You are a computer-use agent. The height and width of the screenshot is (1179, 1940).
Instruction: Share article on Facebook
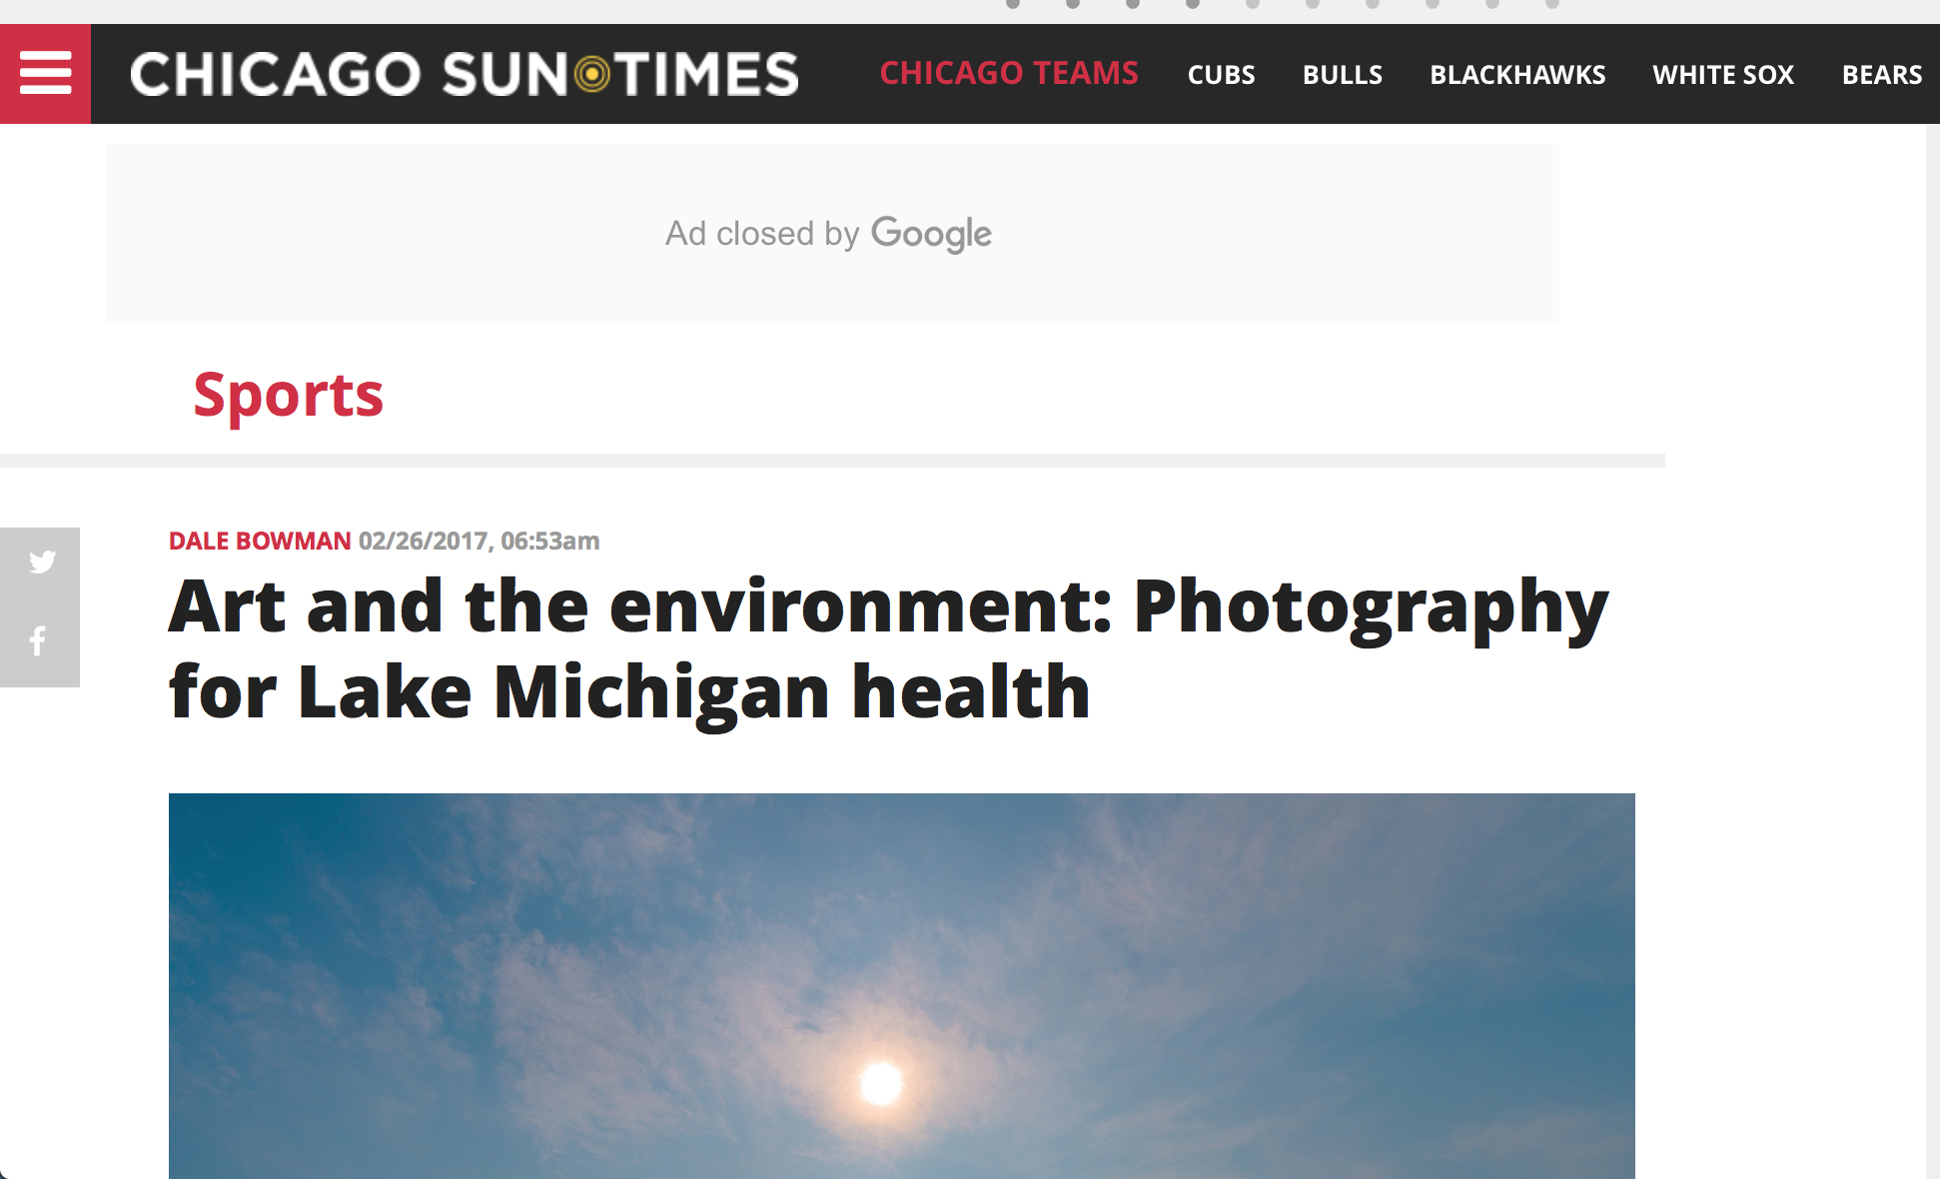[38, 640]
